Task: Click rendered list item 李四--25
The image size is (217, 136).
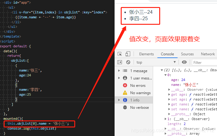Action: pyautogui.click(x=138, y=19)
